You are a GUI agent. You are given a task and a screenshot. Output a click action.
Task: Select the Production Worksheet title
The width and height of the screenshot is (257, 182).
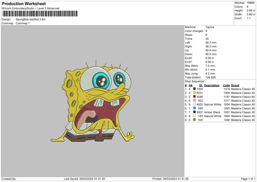point(24,3)
